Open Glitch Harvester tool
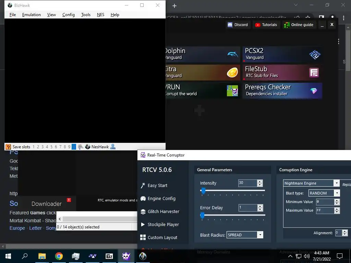 coord(160,211)
